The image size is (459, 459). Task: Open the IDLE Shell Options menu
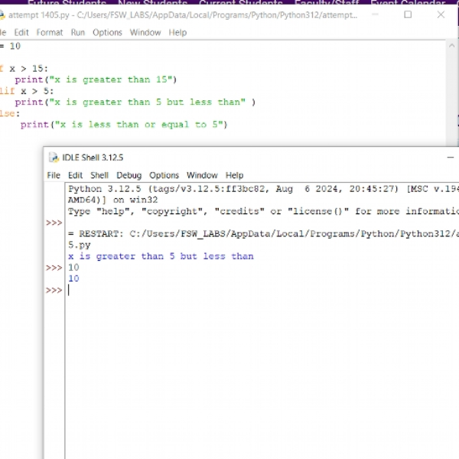pyautogui.click(x=164, y=175)
